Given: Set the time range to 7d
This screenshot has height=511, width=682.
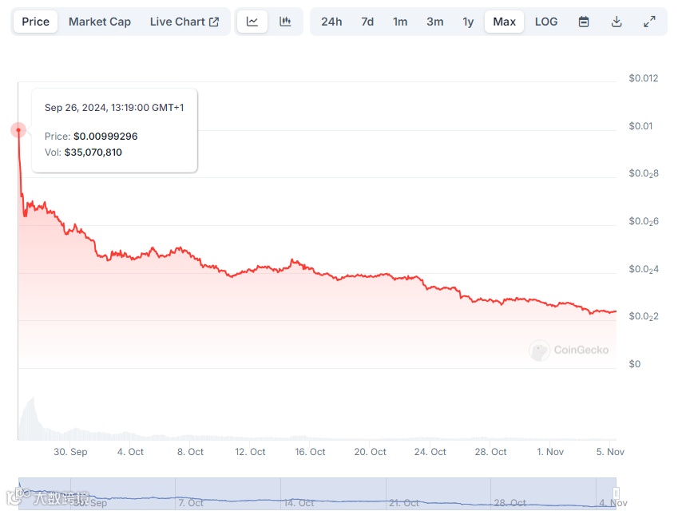Looking at the screenshot, I should click(367, 22).
